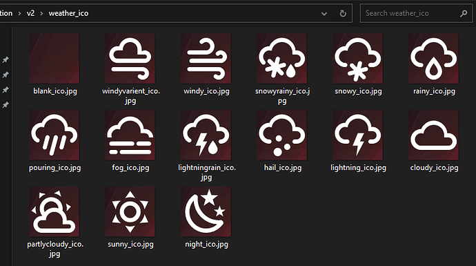Select the snowy cloud snowflake icon image
The width and height of the screenshot is (476, 266).
357,58
